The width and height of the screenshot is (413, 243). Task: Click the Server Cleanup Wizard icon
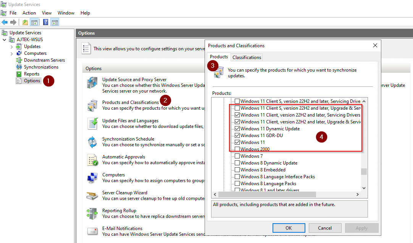92,196
